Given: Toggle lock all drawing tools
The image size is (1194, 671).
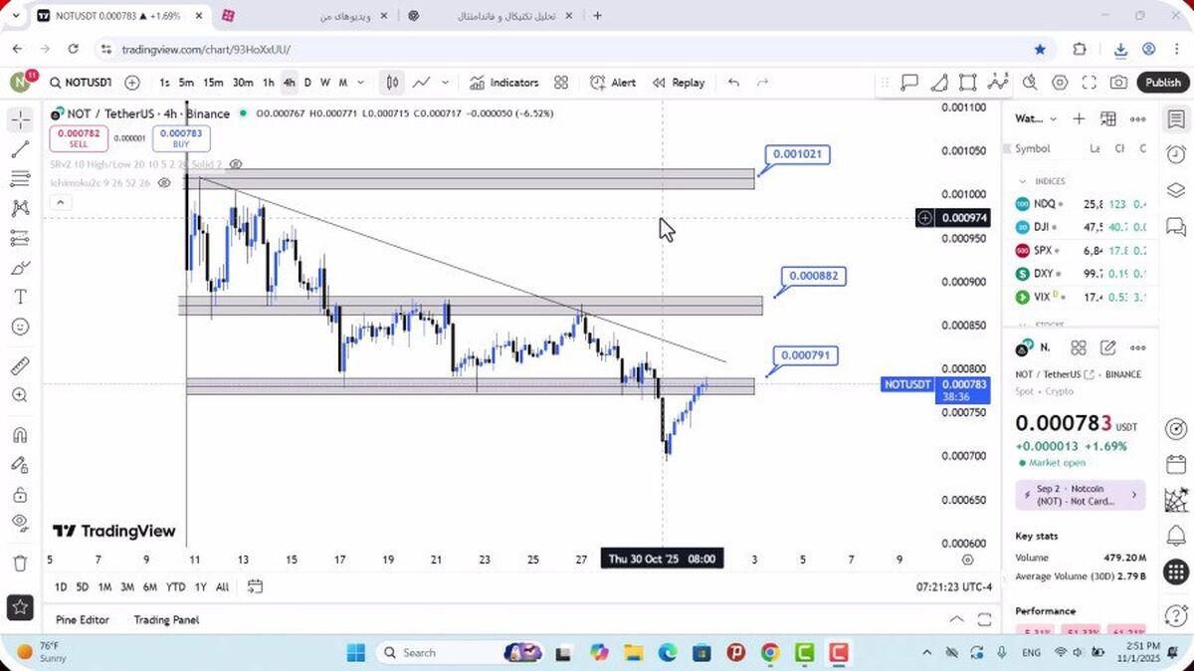Looking at the screenshot, I should pyautogui.click(x=20, y=495).
